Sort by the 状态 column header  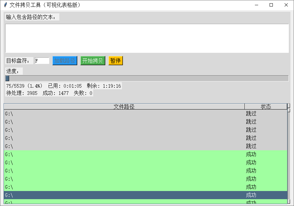tap(266, 107)
